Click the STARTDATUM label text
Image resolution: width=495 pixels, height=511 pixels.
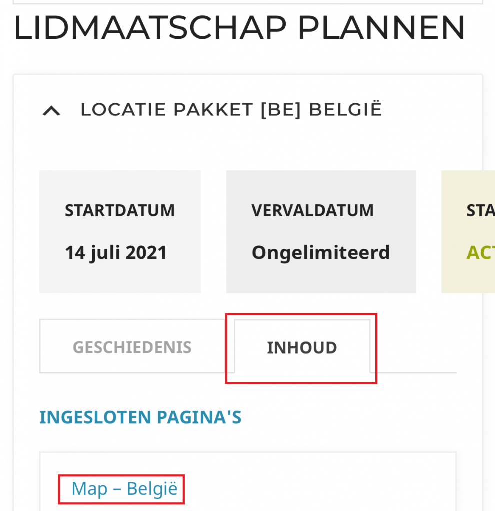(x=120, y=211)
